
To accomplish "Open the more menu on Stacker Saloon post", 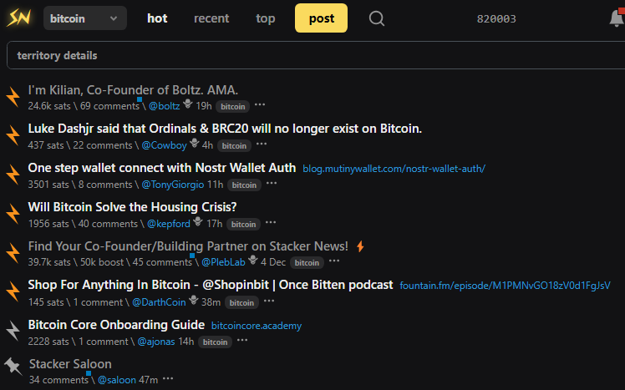I will (168, 380).
